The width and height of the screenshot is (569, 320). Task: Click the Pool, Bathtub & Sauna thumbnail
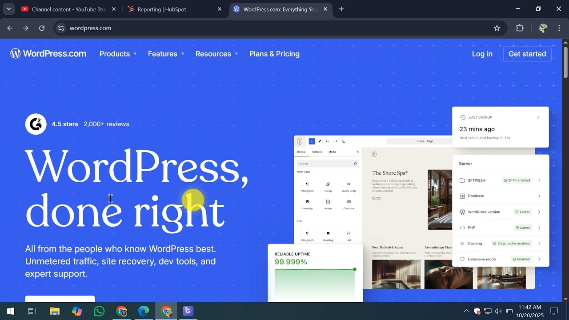click(396, 274)
